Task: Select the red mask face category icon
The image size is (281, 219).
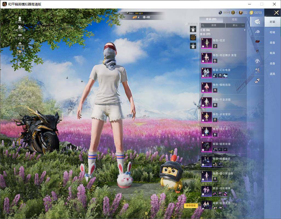Action: [x=257, y=42]
